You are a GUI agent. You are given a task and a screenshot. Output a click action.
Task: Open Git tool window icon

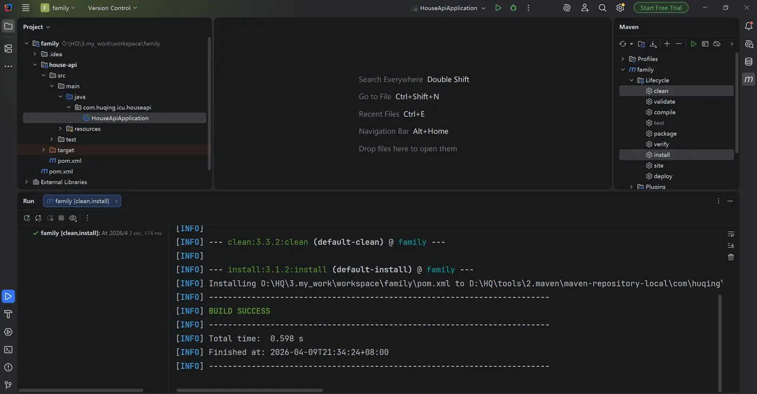click(x=8, y=385)
